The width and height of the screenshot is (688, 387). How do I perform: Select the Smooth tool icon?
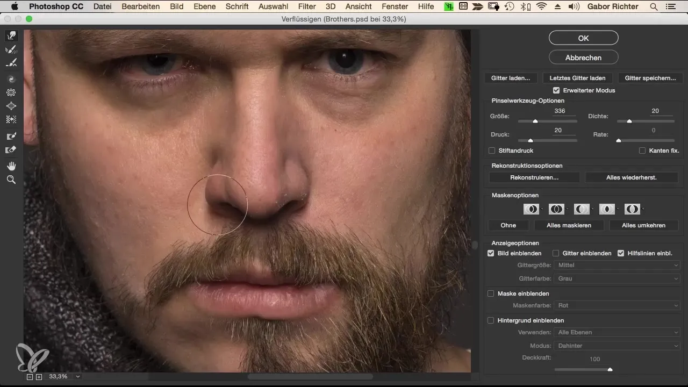(x=11, y=63)
